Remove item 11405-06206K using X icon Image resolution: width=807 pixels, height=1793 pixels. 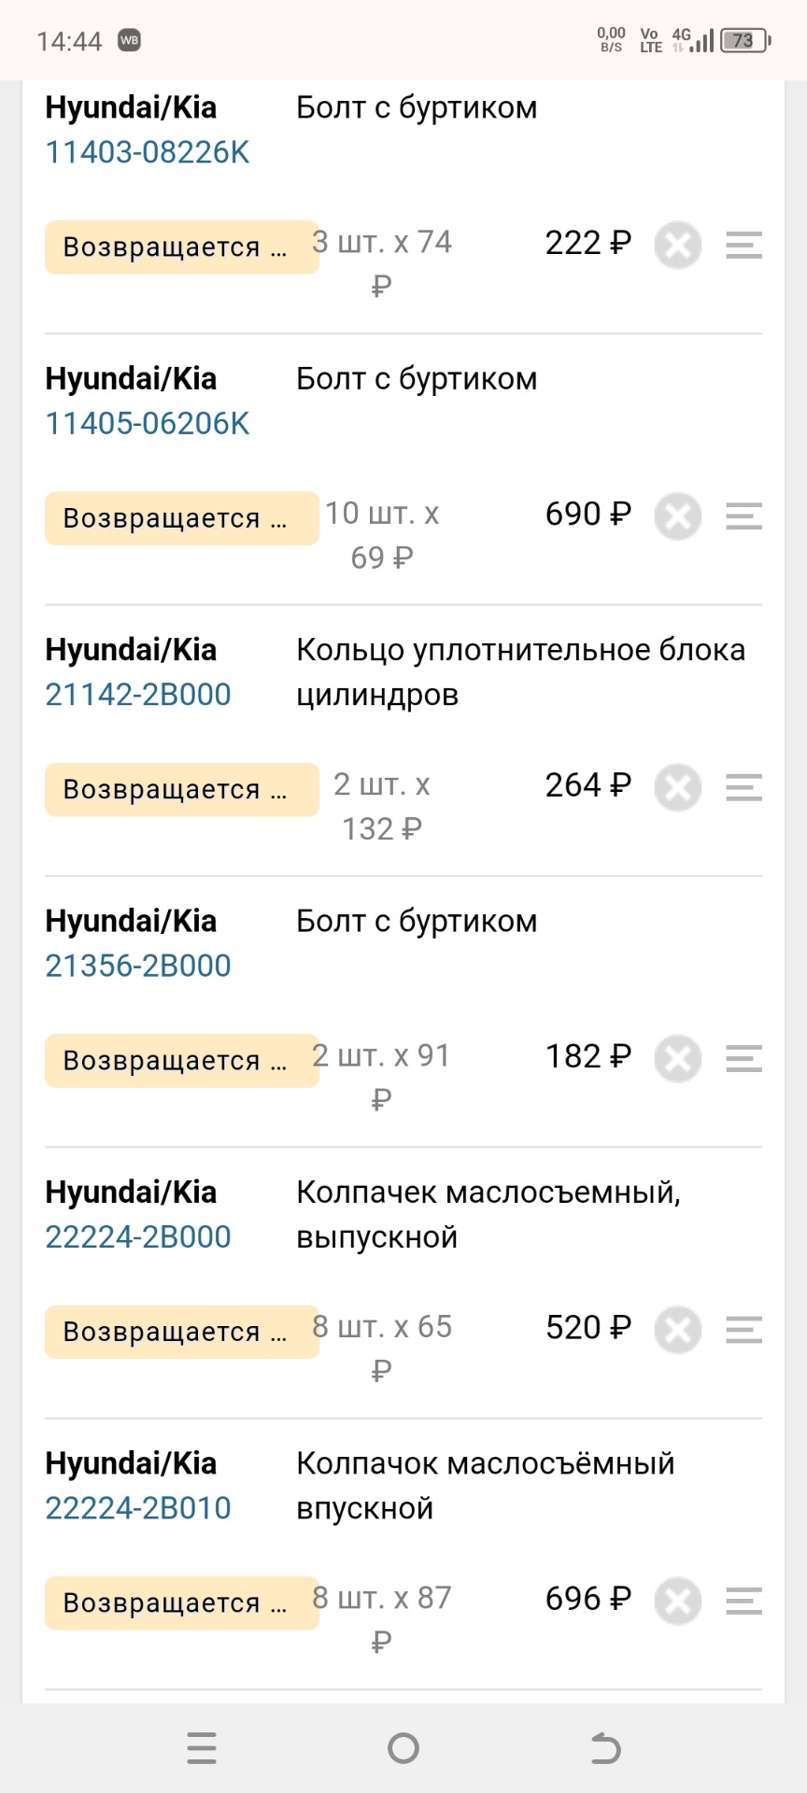pos(678,516)
